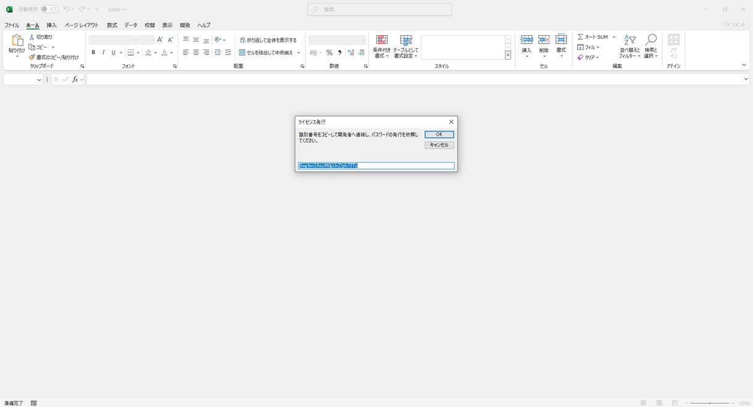
Task: Open the Name Box dropdown
Action: point(39,80)
